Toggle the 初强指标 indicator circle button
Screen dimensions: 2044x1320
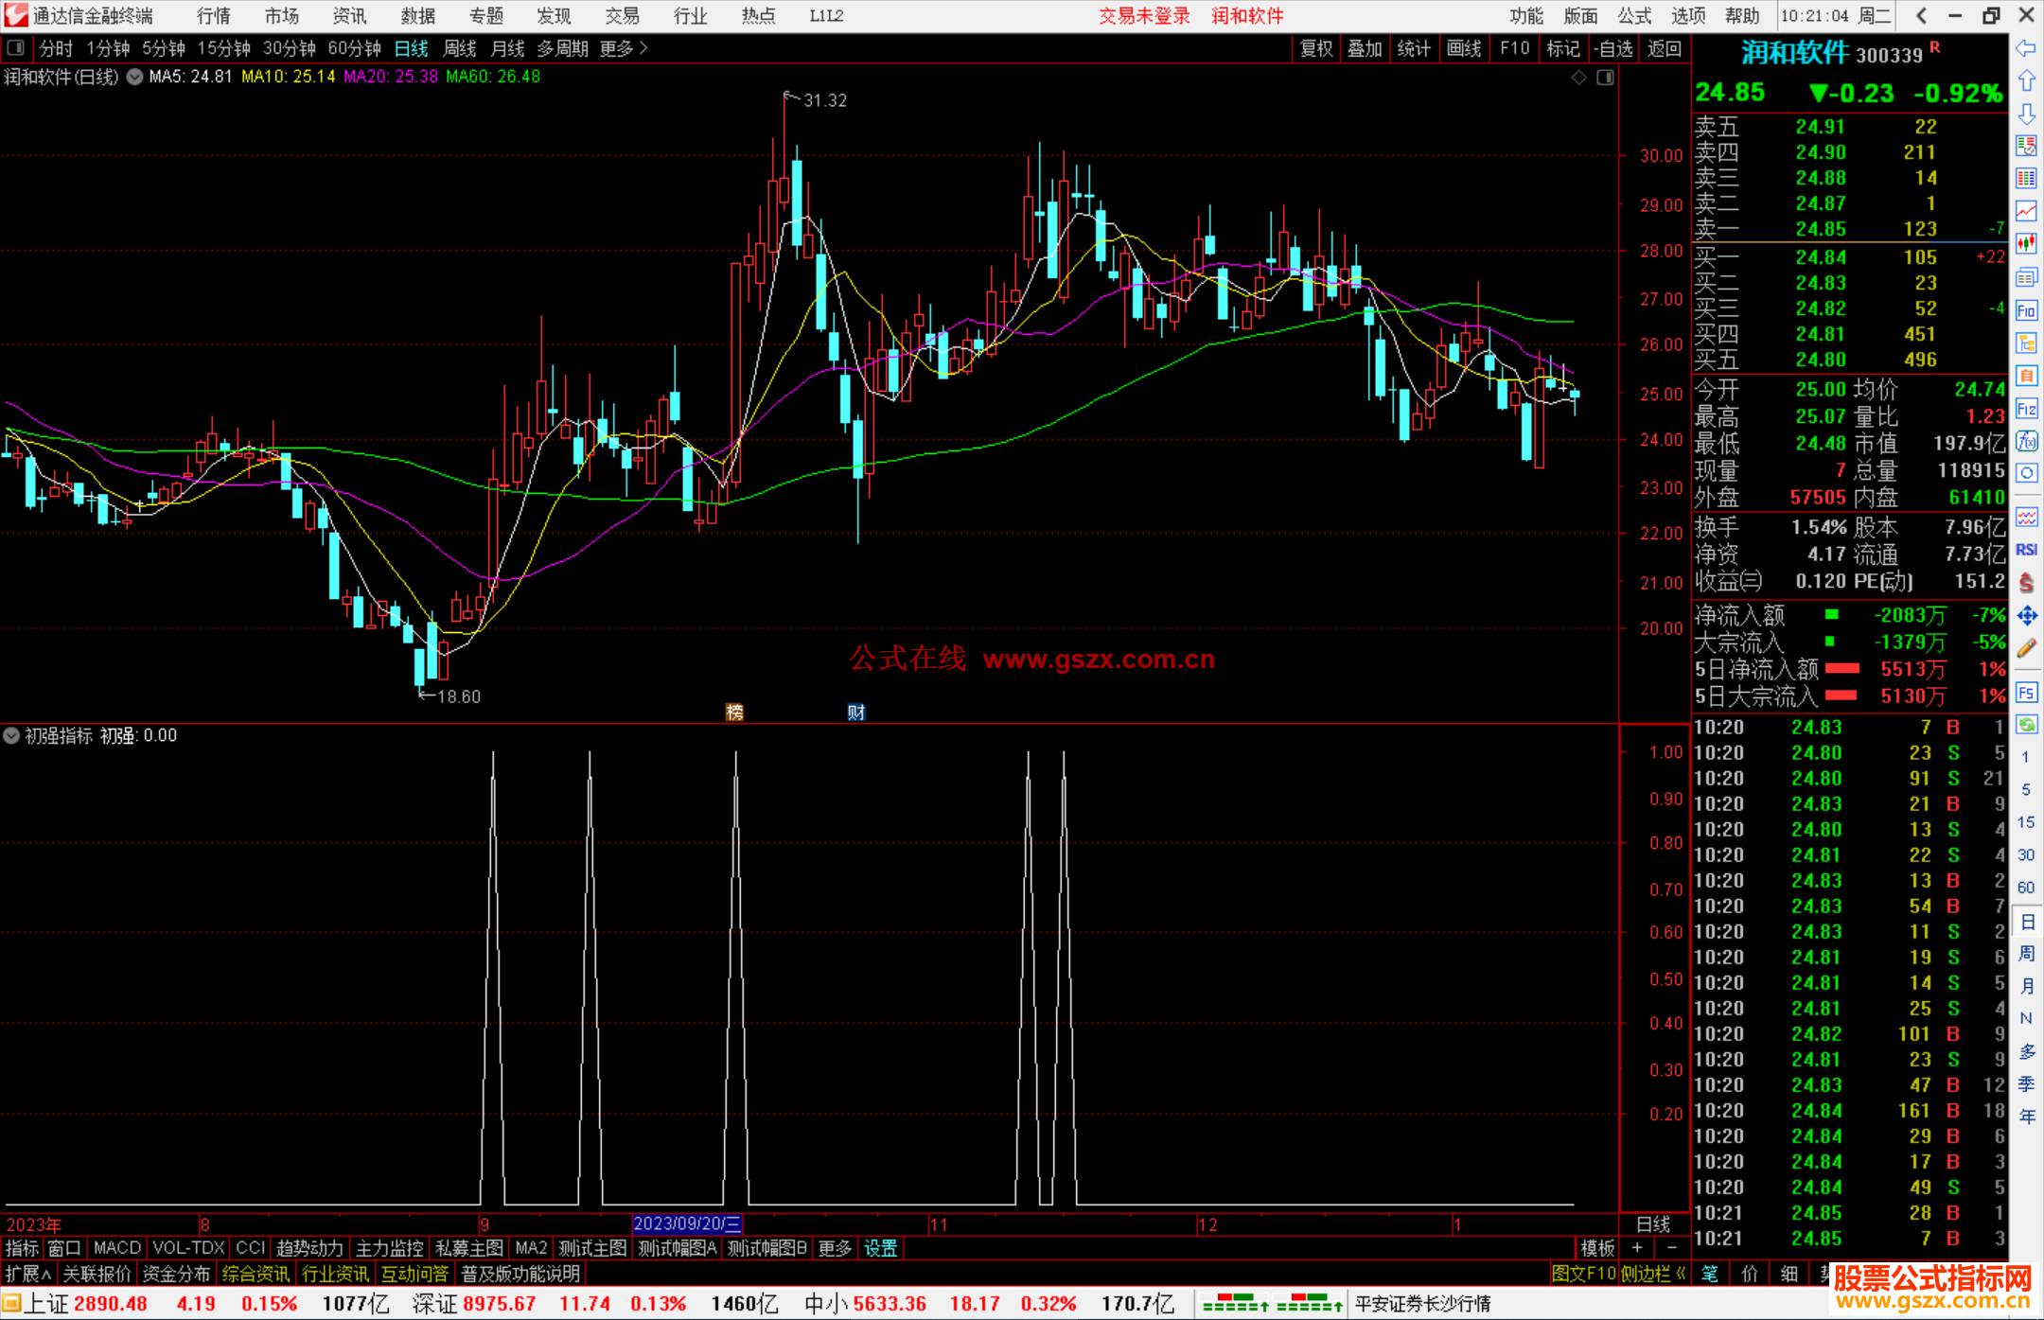point(11,735)
